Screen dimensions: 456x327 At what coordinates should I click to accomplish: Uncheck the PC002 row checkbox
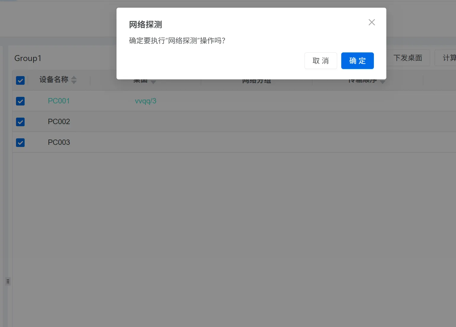tap(20, 122)
